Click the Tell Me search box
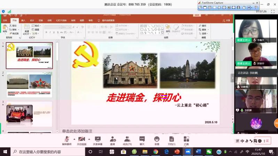The width and height of the screenshot is (278, 156). 106,20
